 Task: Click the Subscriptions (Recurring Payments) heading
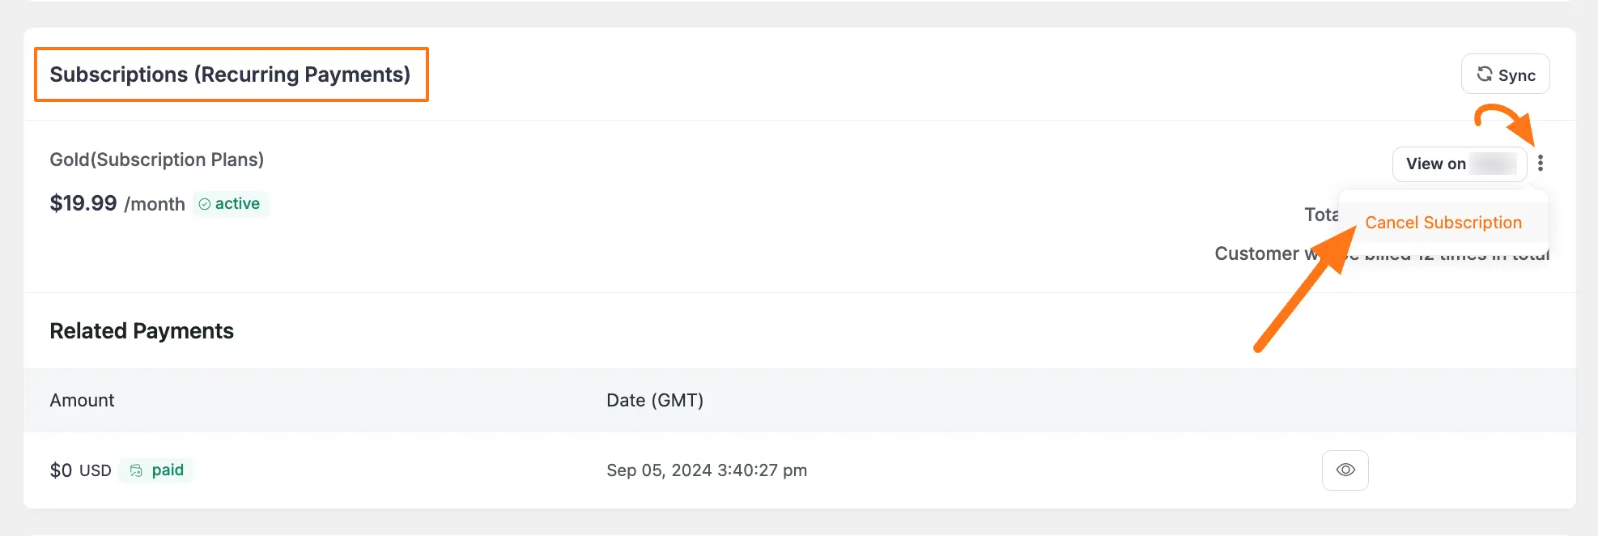230,74
